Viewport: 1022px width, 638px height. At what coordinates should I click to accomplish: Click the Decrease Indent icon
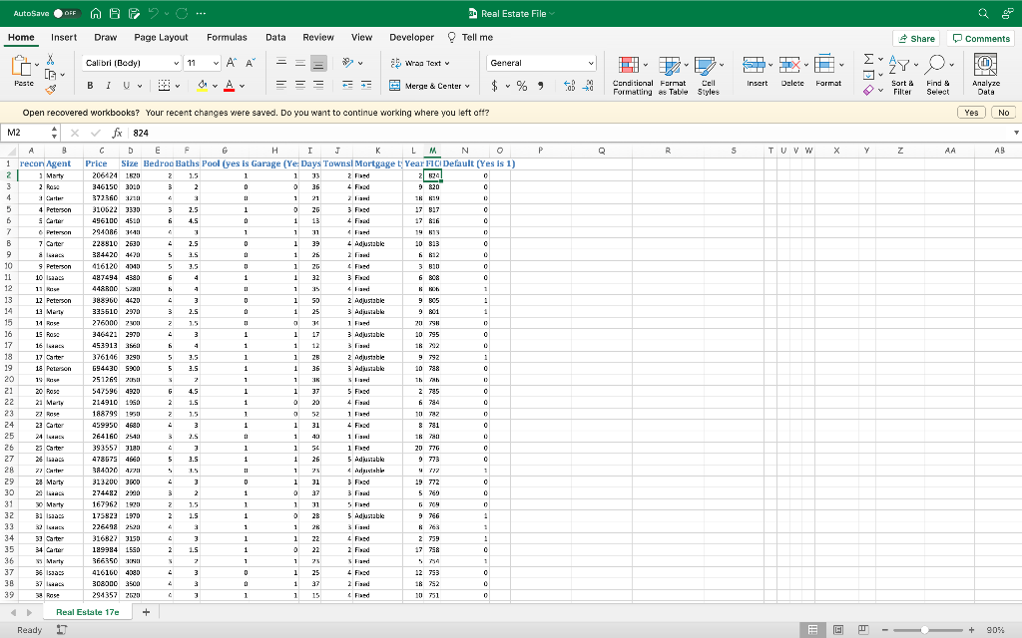(x=347, y=86)
